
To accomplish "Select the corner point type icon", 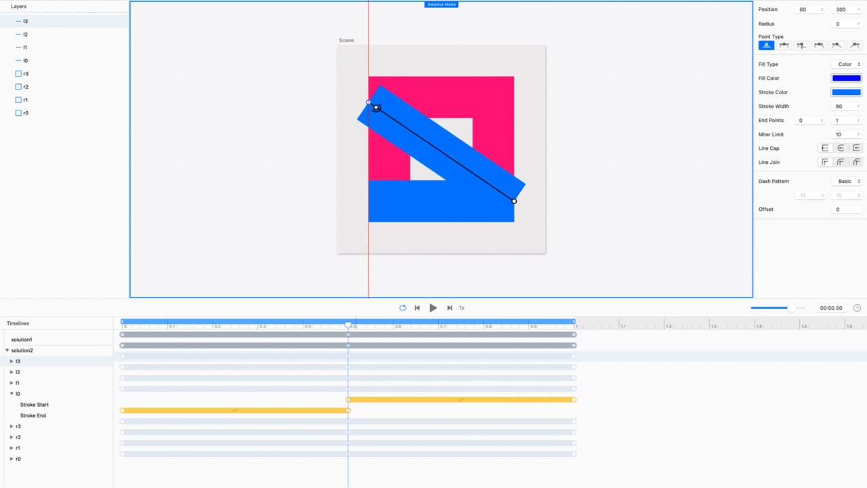I will (766, 45).
